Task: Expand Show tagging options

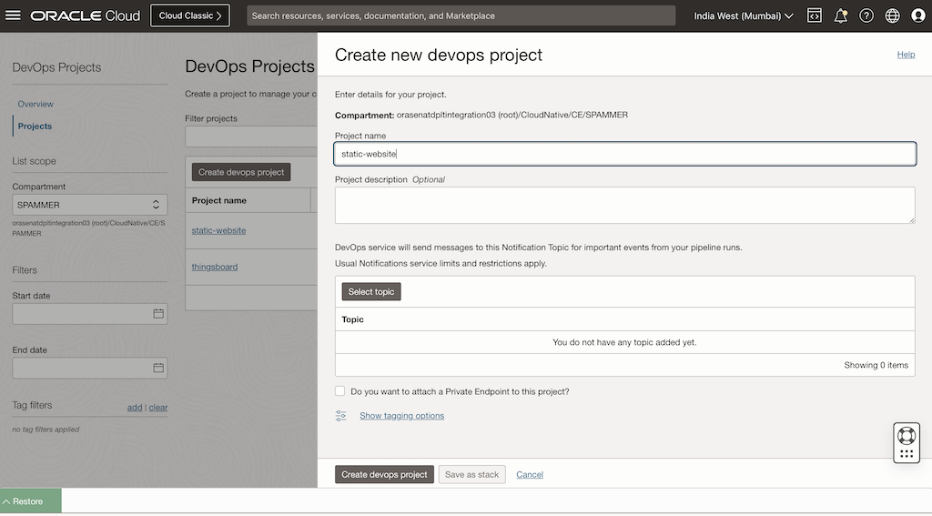Action: (401, 416)
